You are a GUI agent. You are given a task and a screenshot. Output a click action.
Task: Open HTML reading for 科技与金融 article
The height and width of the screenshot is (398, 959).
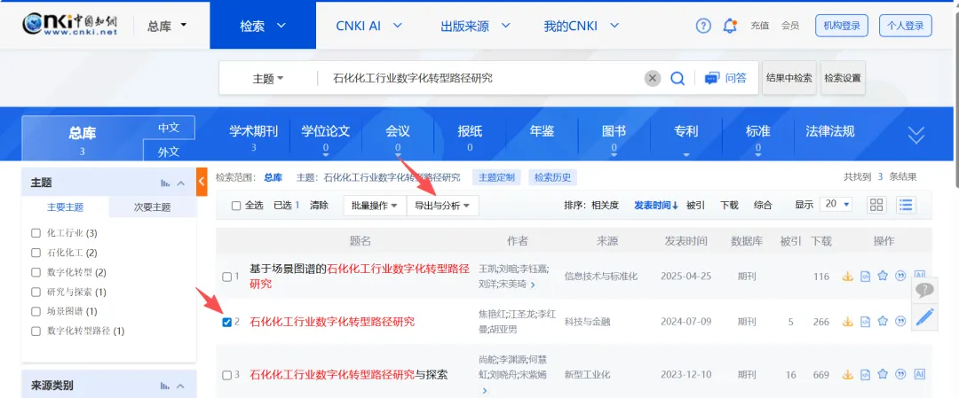pos(865,321)
